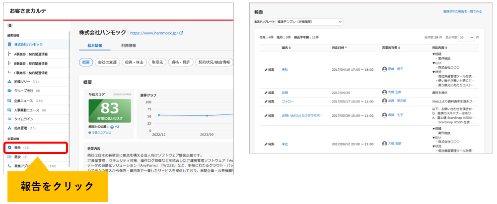Open 商談 via its sidebar icon
This screenshot has height=204, width=497.
click(9, 156)
